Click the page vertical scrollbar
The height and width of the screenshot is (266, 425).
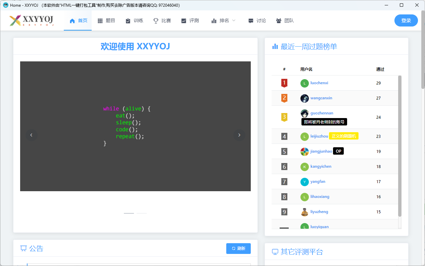(423, 49)
